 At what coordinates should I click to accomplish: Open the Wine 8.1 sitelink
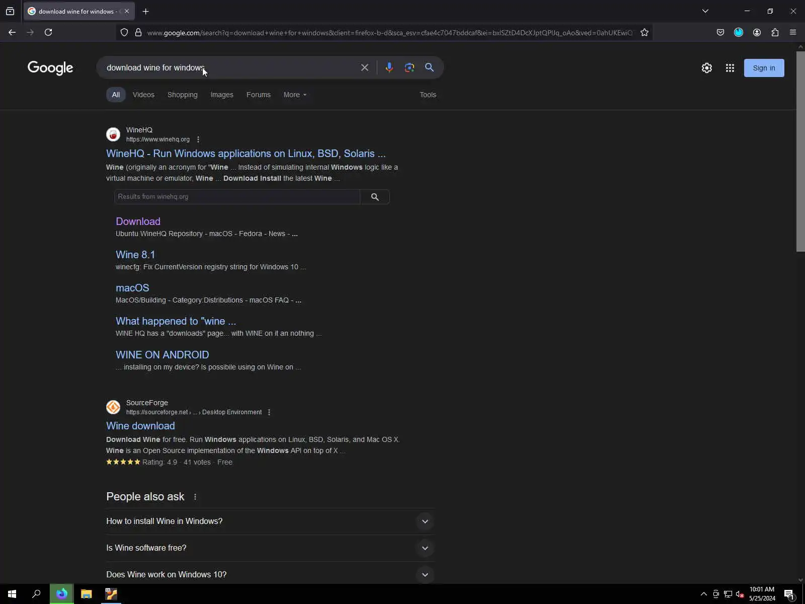(135, 255)
